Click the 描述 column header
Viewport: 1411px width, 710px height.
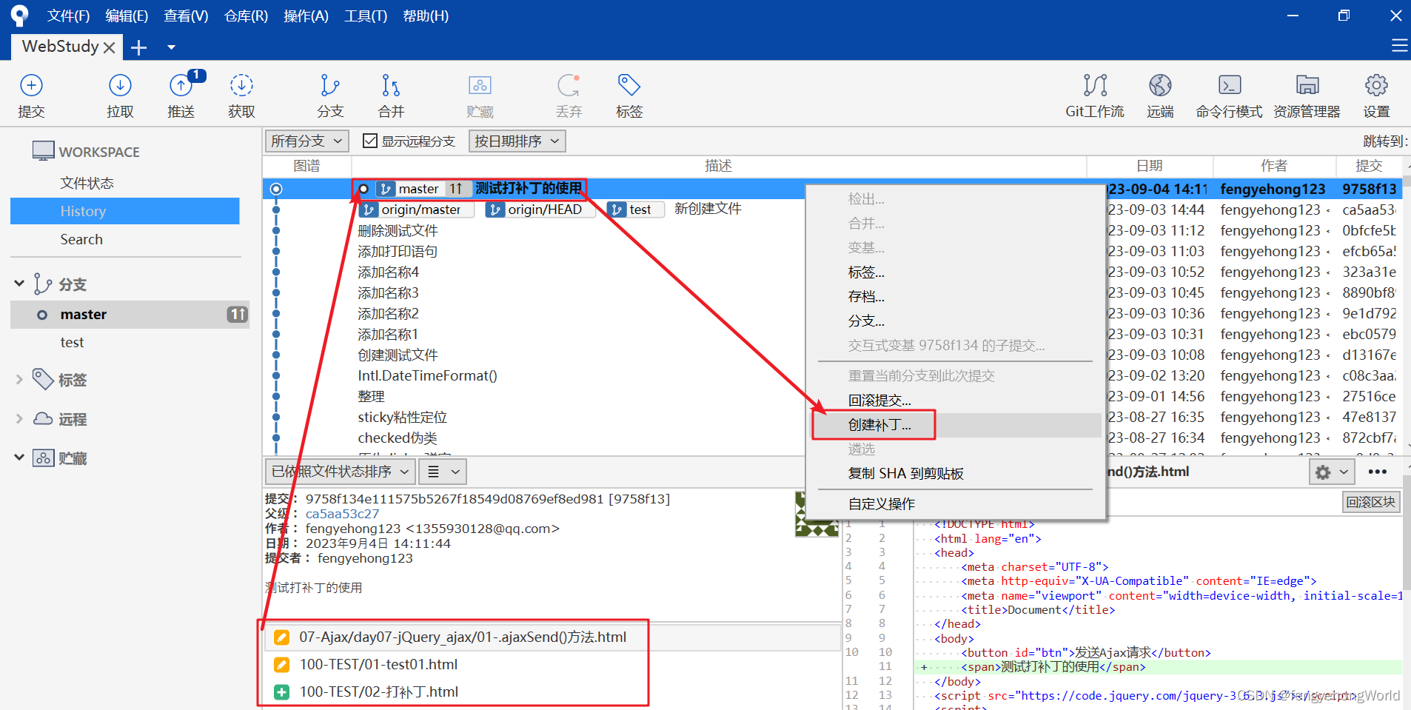pyautogui.click(x=718, y=166)
